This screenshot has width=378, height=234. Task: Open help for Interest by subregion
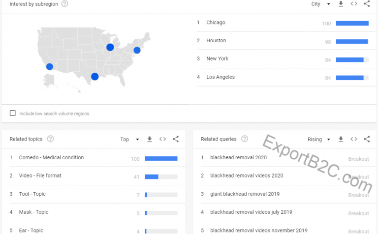(x=64, y=4)
